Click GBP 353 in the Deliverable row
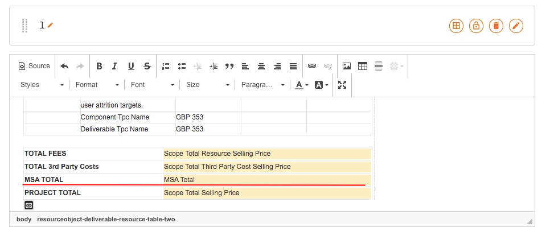546x227 pixels. click(x=190, y=129)
